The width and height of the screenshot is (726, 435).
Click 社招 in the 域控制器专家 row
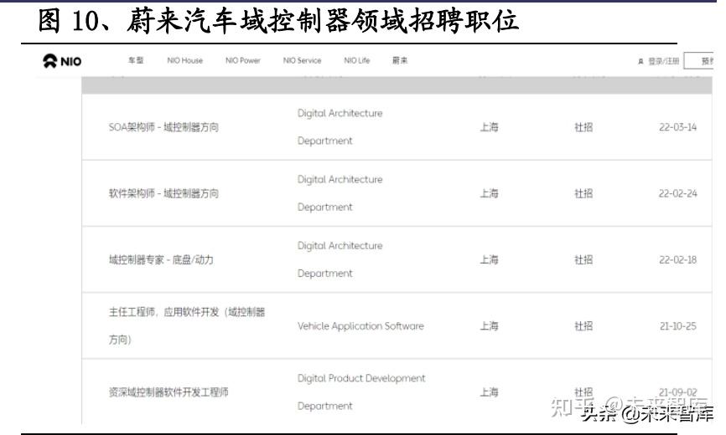point(583,259)
